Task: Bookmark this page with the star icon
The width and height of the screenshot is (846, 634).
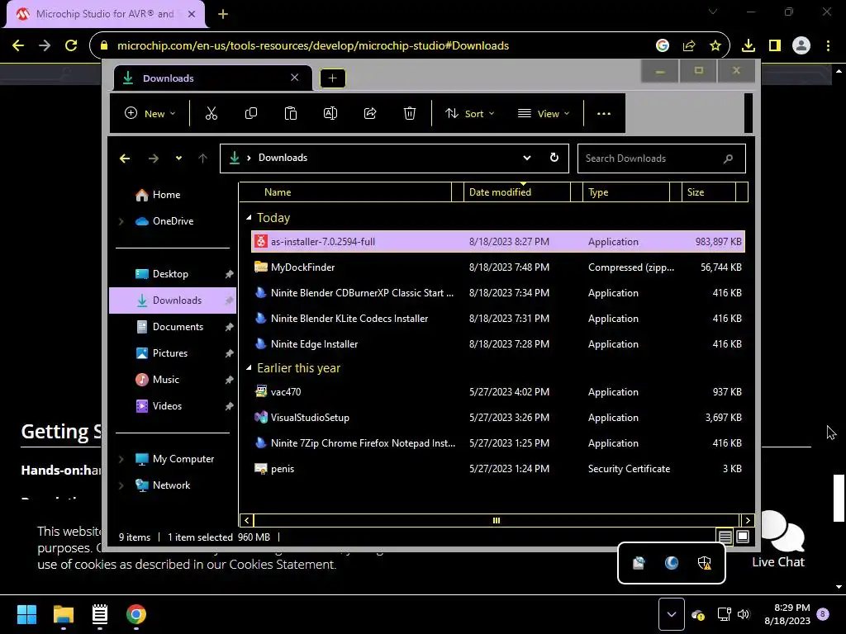Action: (x=715, y=46)
